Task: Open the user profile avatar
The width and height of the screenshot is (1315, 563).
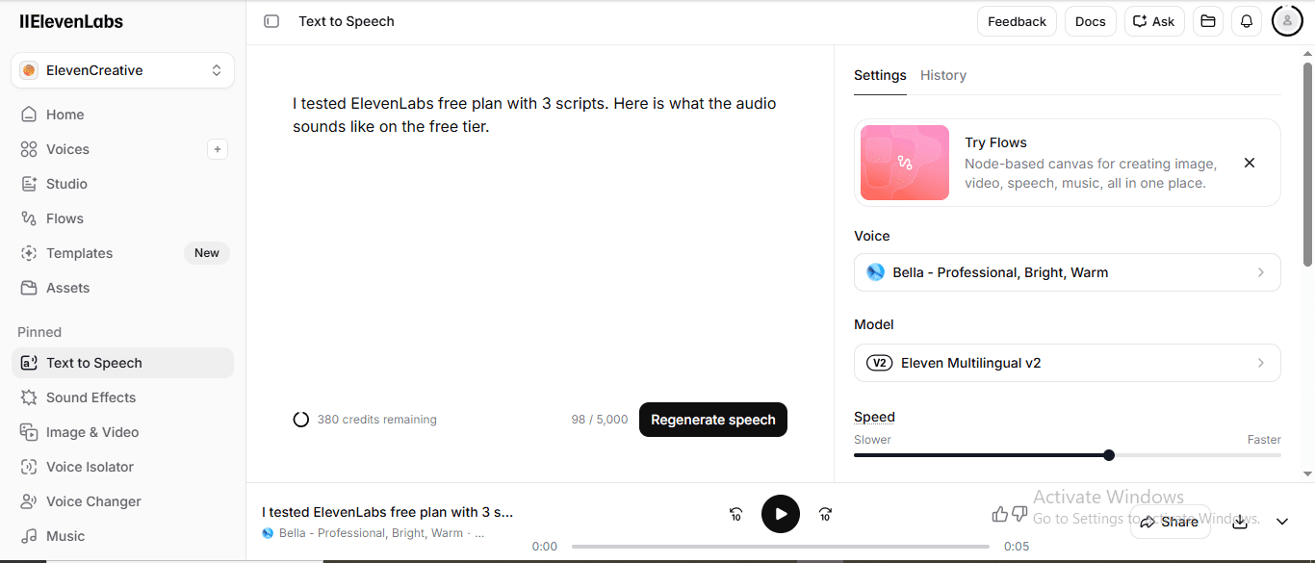Action: [1287, 21]
